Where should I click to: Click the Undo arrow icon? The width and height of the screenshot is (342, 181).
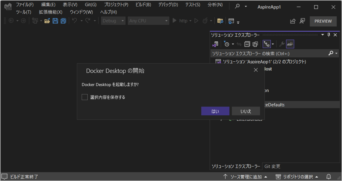click(x=74, y=21)
